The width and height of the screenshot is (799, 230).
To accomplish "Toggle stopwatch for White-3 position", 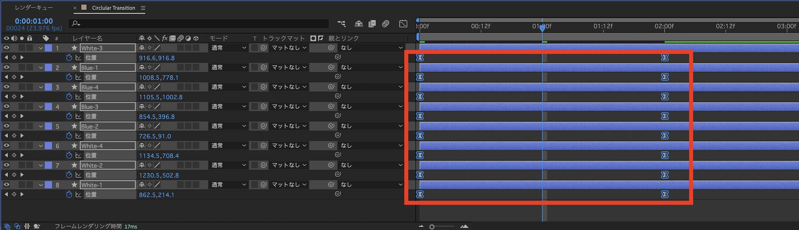I will (69, 57).
